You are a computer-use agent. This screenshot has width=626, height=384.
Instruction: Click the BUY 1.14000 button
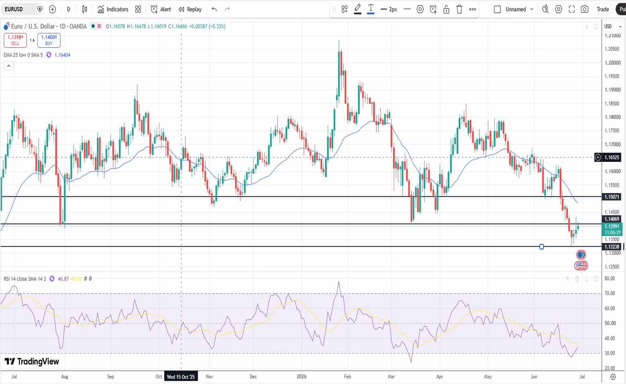coord(49,40)
